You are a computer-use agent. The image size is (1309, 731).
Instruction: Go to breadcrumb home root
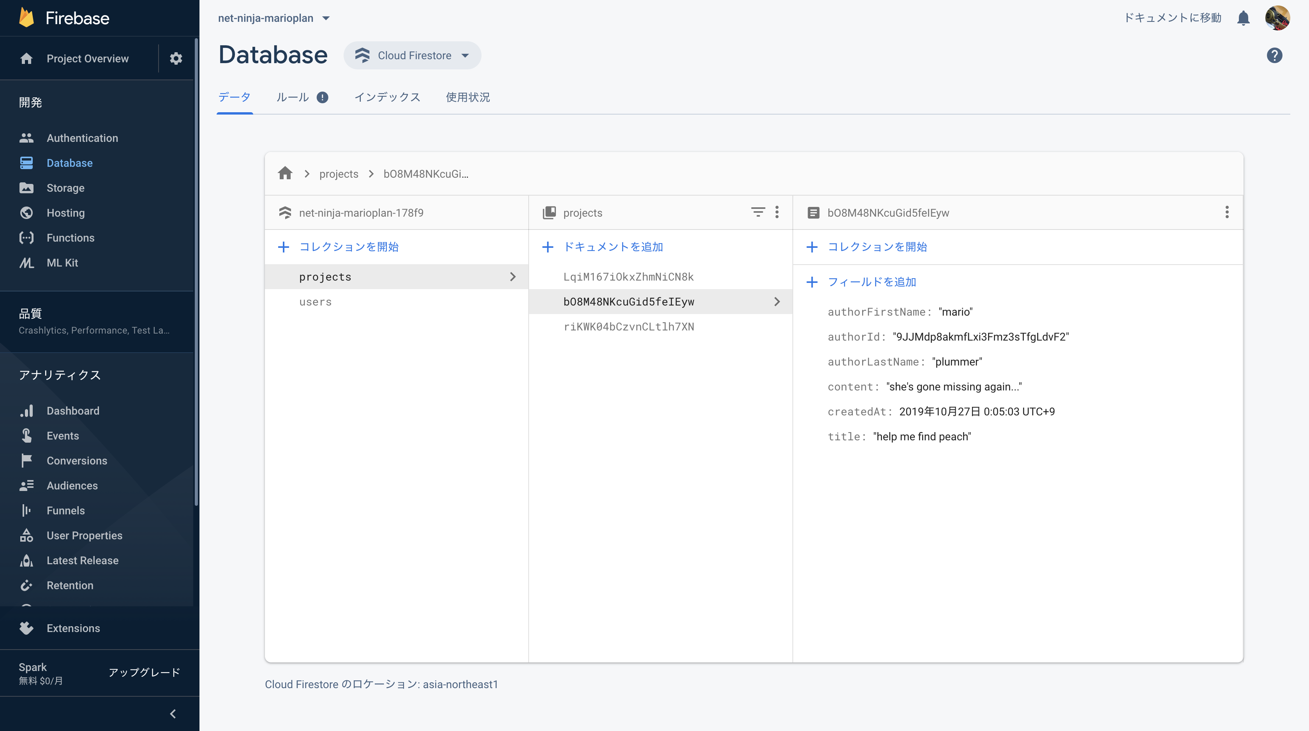click(x=285, y=173)
